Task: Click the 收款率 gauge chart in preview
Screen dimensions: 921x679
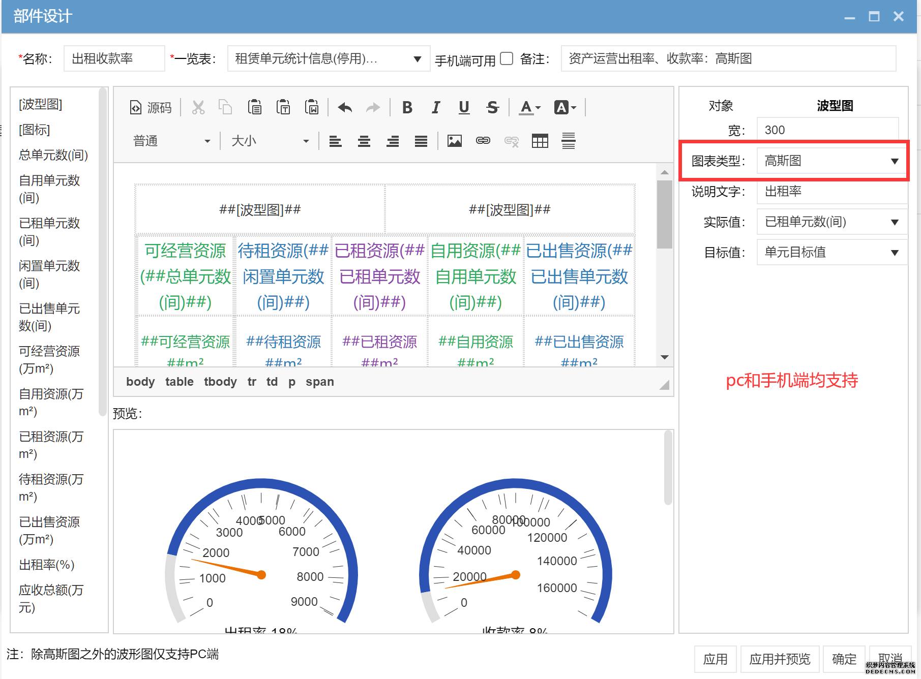Action: (x=515, y=557)
